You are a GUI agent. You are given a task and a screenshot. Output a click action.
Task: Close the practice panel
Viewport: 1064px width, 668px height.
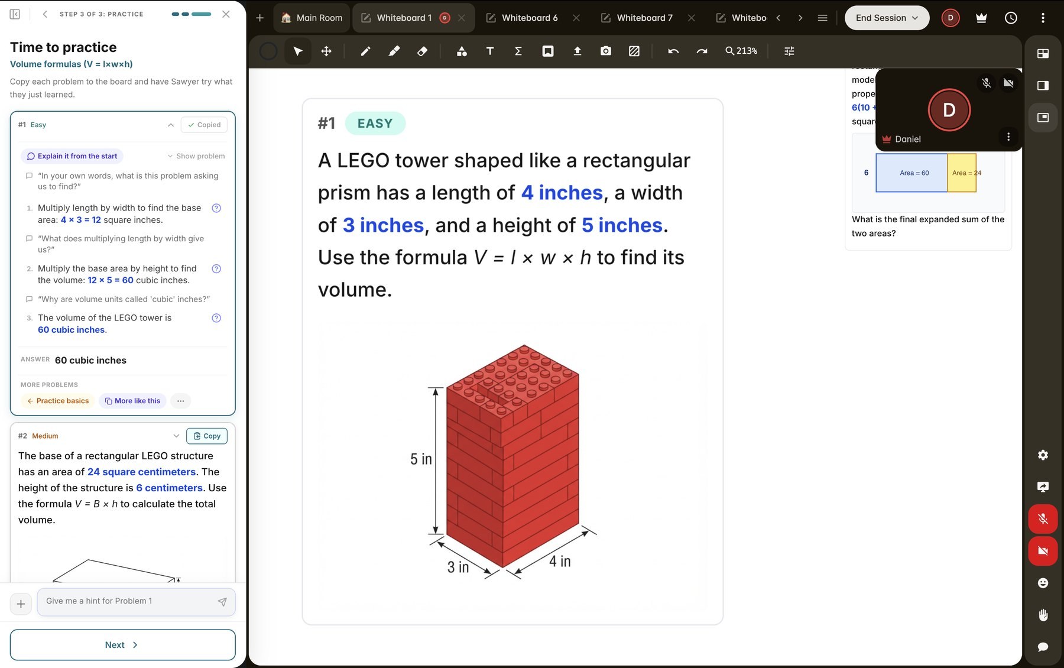coord(226,14)
